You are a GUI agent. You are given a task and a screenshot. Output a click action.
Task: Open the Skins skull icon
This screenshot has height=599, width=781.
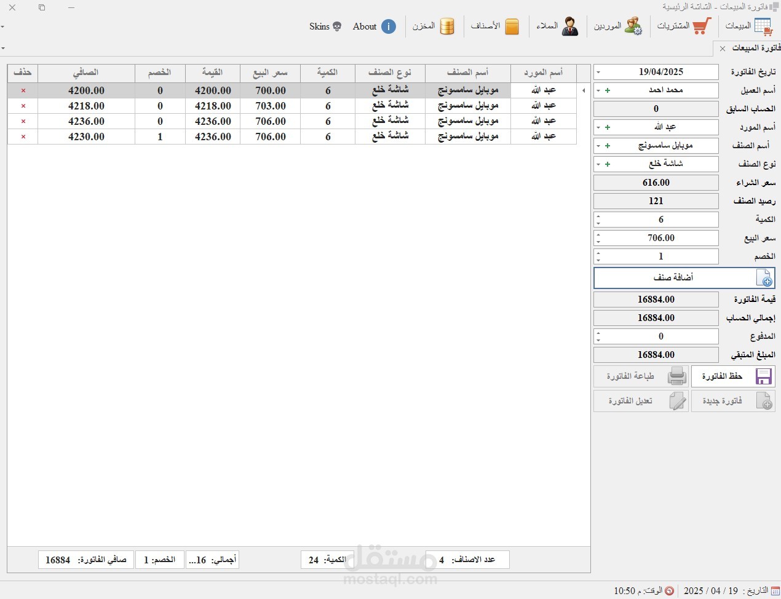pyautogui.click(x=337, y=26)
